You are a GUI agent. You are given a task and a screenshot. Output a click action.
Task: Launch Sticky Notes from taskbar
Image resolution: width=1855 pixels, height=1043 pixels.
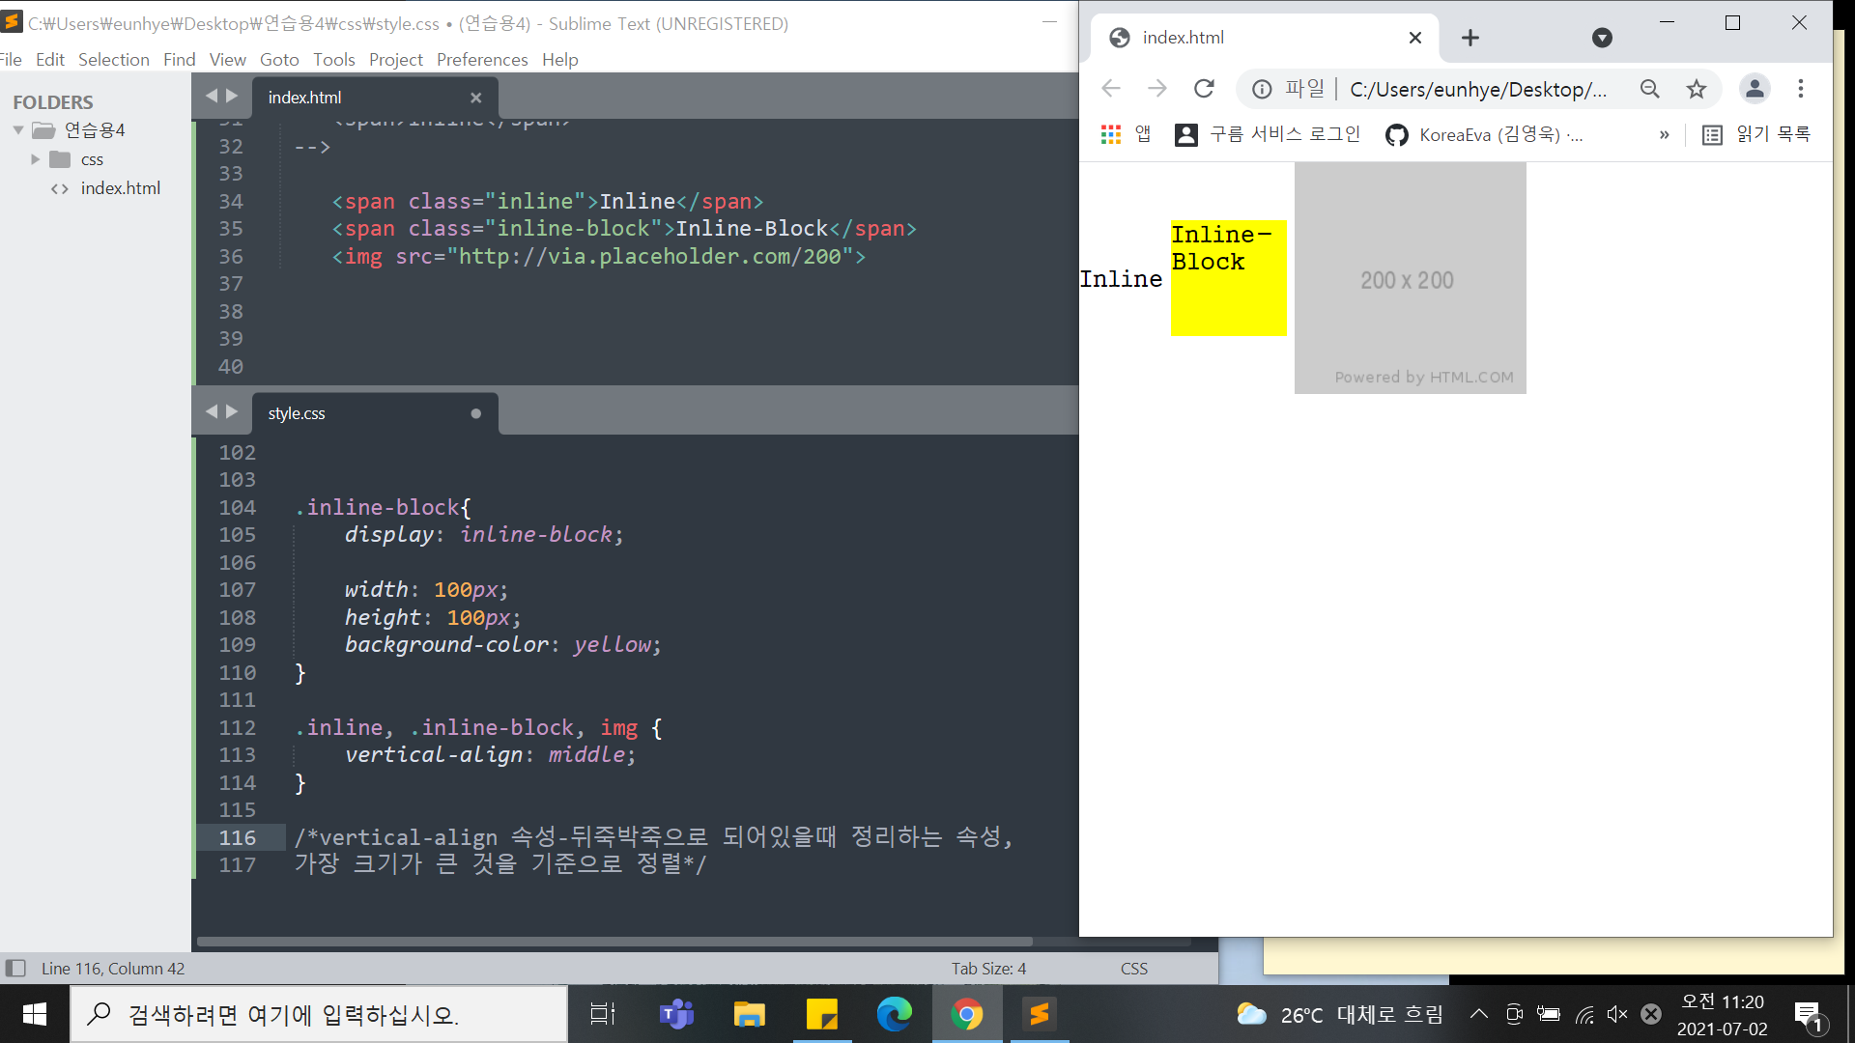(x=822, y=1014)
